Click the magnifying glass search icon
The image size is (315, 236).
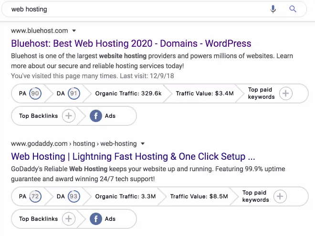tap(293, 9)
